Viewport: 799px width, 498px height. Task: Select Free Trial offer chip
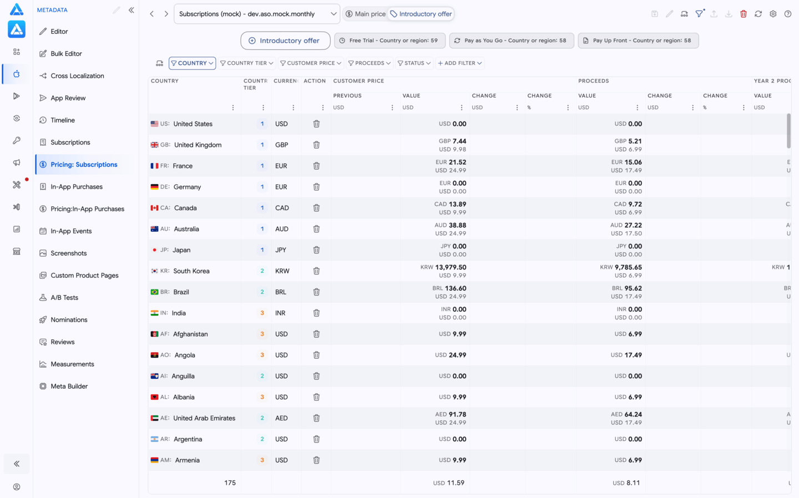[x=390, y=40]
